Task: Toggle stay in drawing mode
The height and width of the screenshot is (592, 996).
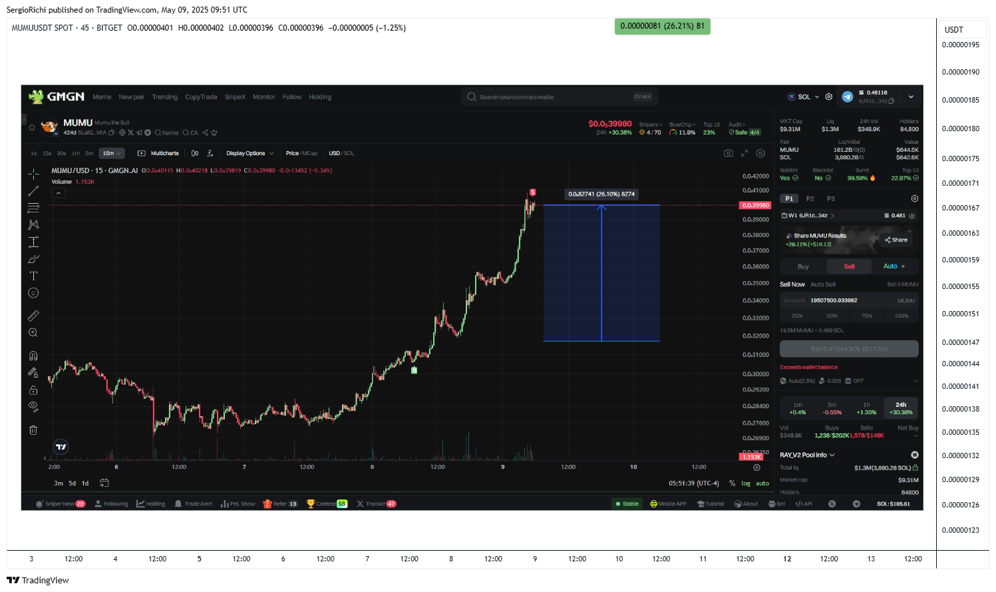Action: [x=33, y=373]
